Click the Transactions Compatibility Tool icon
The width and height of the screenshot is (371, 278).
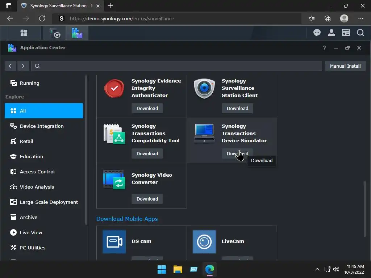pos(114,134)
